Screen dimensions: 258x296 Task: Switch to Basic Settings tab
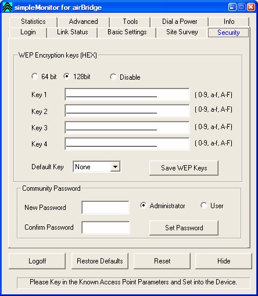pyautogui.click(x=127, y=32)
